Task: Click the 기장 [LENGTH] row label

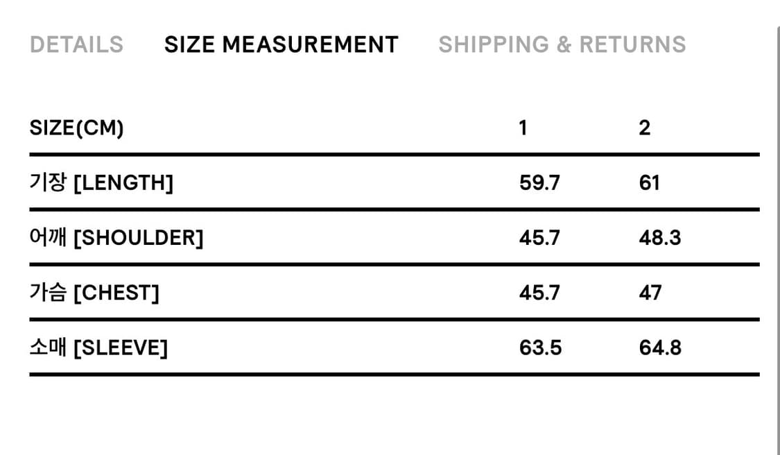Action: click(x=101, y=183)
